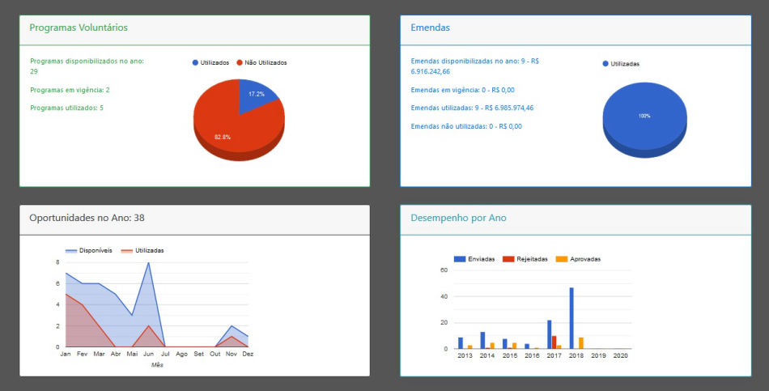Click the 100% blue Emendas pie
This screenshot has height=391, width=769.
click(x=644, y=117)
